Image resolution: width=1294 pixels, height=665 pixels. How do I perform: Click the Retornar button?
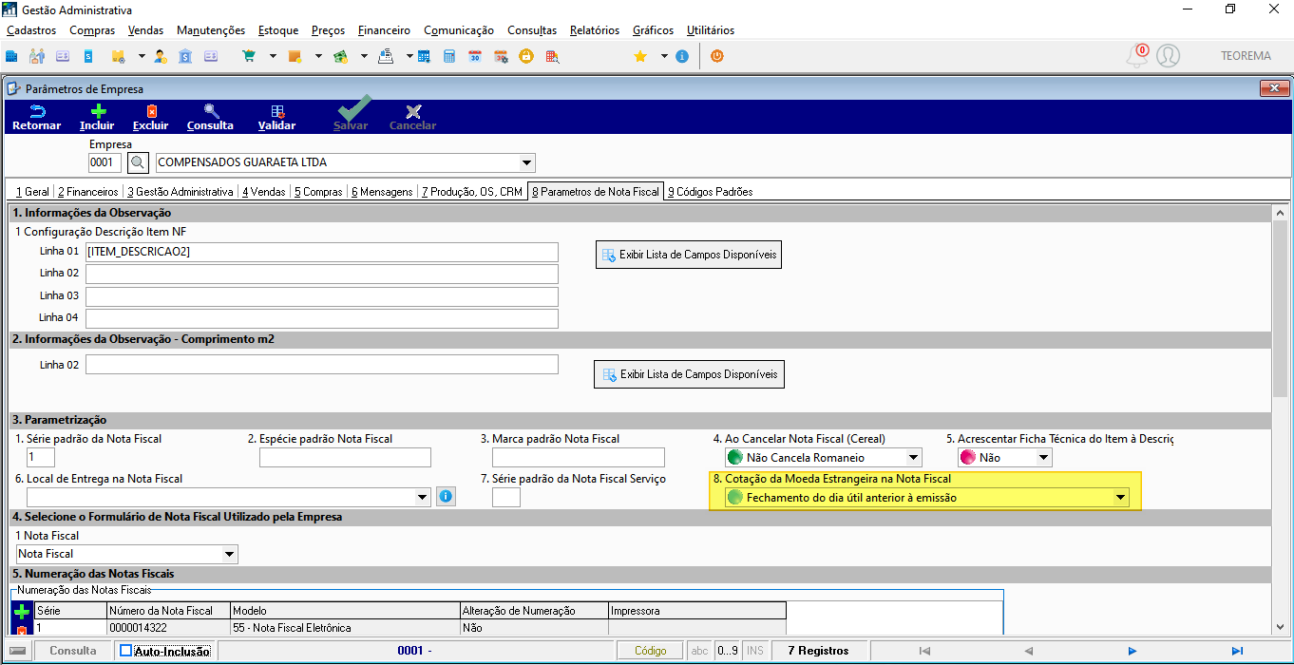(x=37, y=118)
